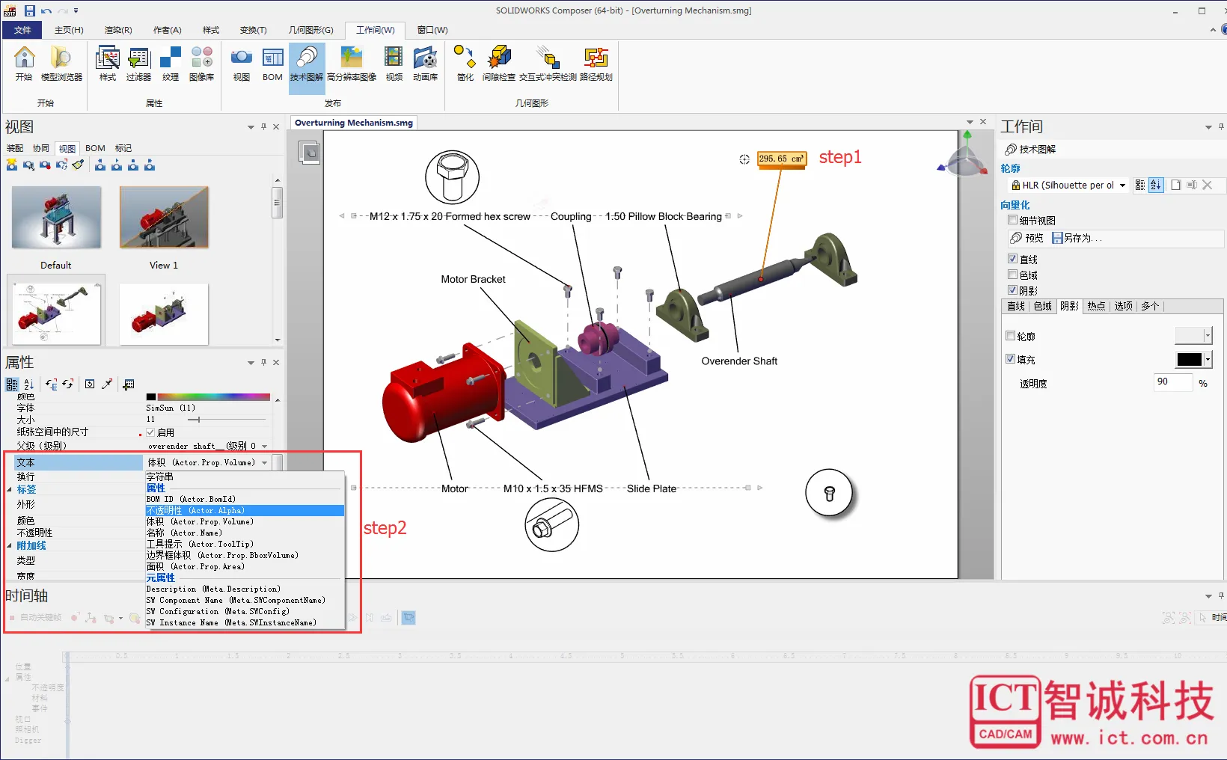1227x760 pixels.
Task: Open the 工作间 panel options arrow
Action: (1208, 127)
